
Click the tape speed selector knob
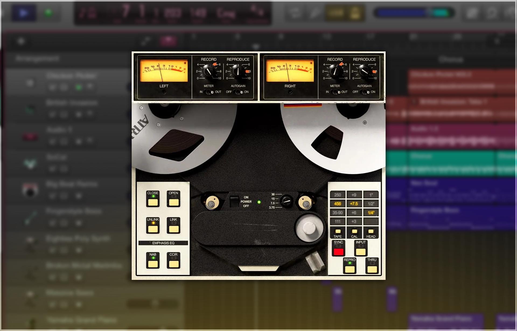[x=286, y=201]
